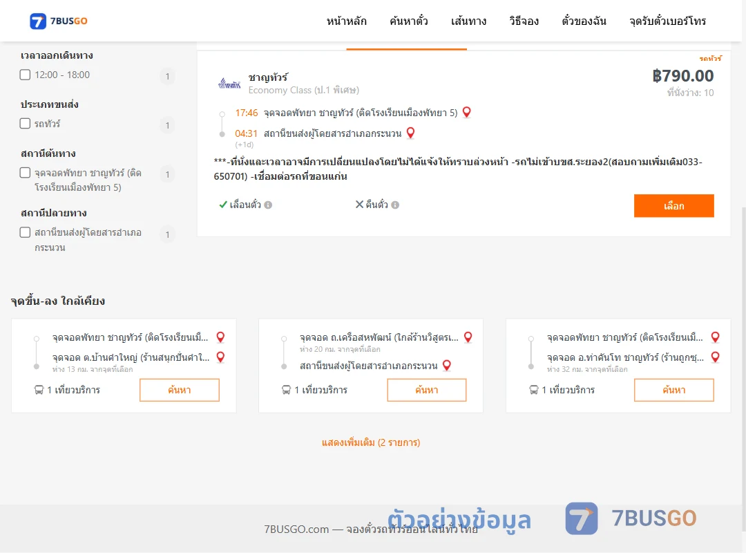Click the ที่นั่งว่าง: 10 seats text
The height and width of the screenshot is (553, 746).
(x=690, y=93)
